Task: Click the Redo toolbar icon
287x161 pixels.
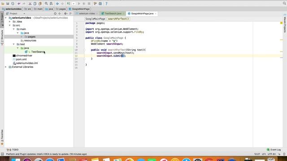Action: click(24, 4)
